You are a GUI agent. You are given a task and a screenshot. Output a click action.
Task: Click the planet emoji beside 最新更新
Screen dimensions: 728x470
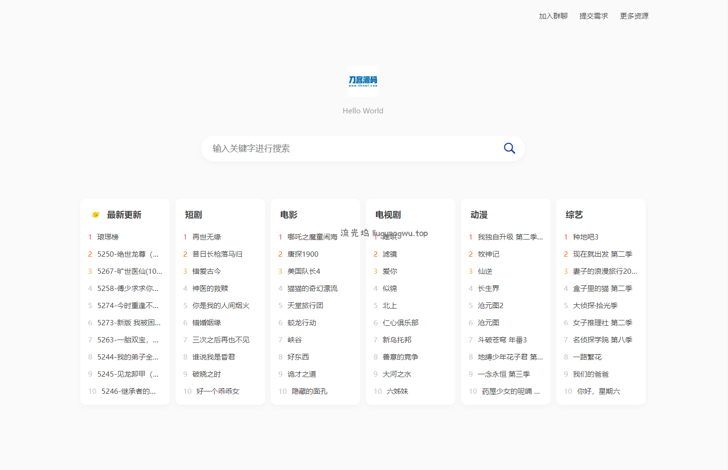click(x=95, y=214)
